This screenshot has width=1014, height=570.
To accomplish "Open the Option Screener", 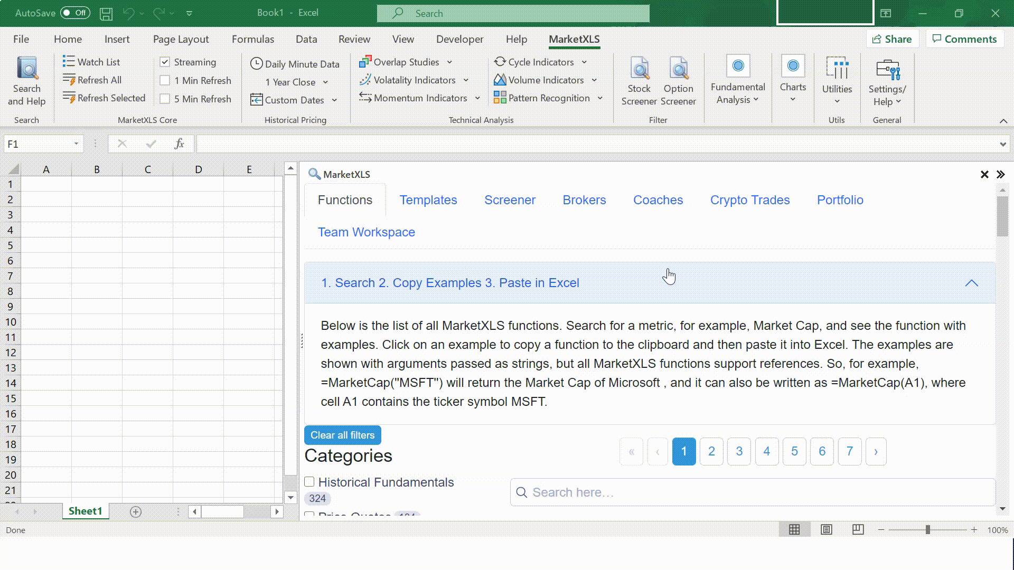I will tap(678, 81).
